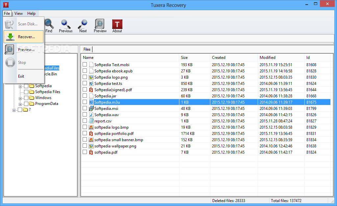The height and width of the screenshot is (206, 337).
Task: Sort by the Modified column header
Action: click(281, 57)
